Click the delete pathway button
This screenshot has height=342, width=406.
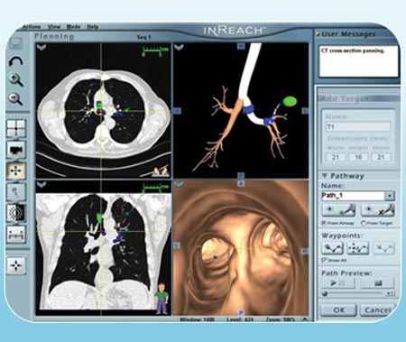tap(378, 210)
